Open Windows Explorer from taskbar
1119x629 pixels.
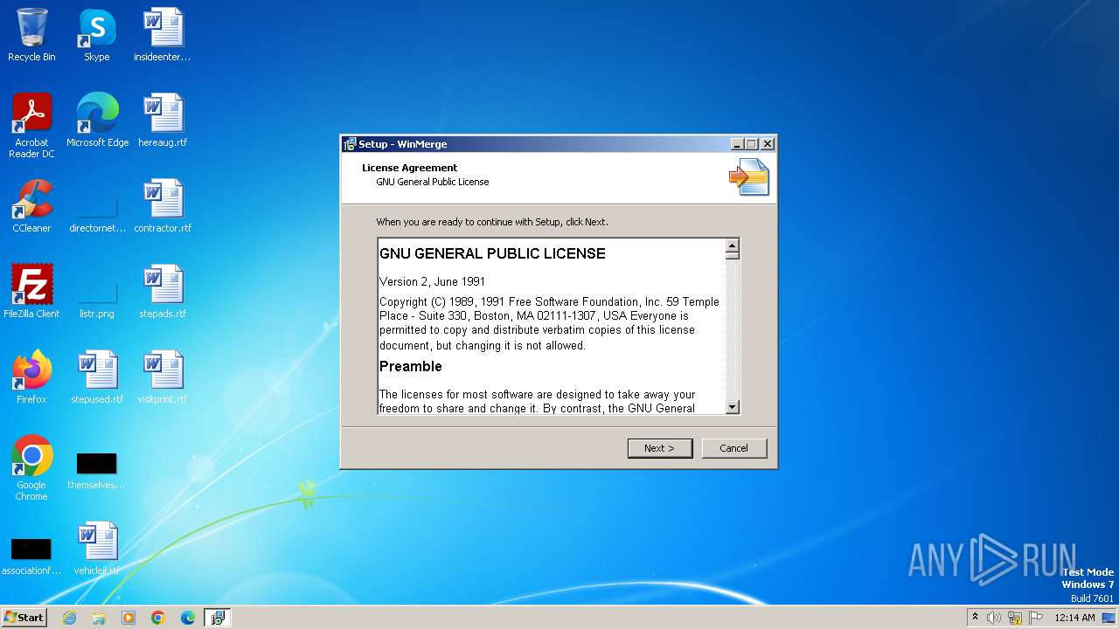99,618
